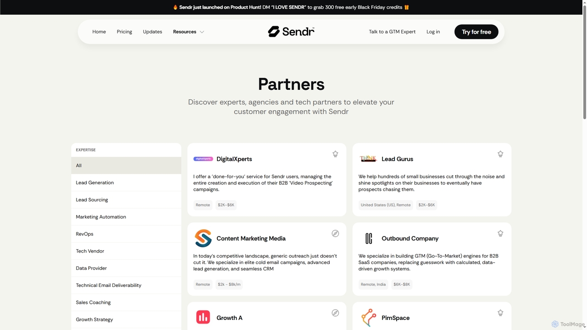Open the PimSpace partner title

click(x=395, y=318)
